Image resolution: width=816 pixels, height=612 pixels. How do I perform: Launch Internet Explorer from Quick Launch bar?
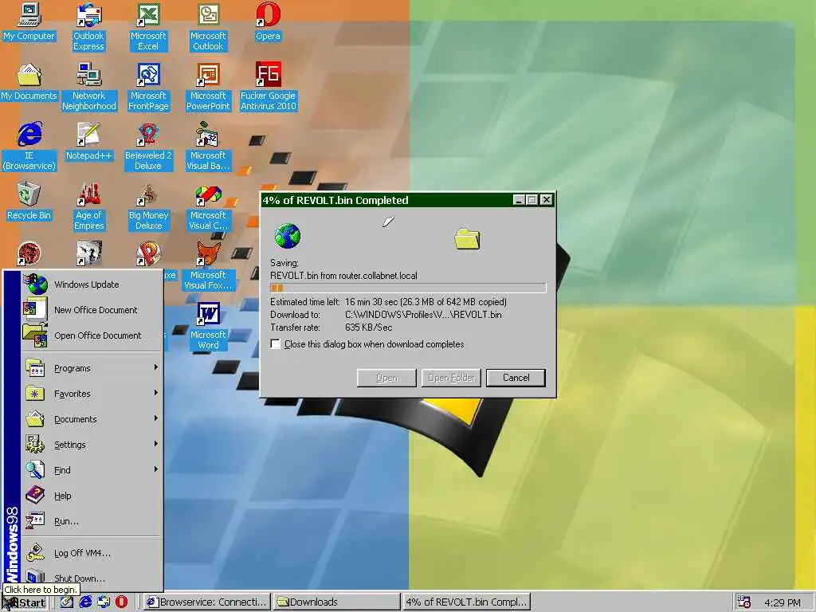(x=85, y=602)
